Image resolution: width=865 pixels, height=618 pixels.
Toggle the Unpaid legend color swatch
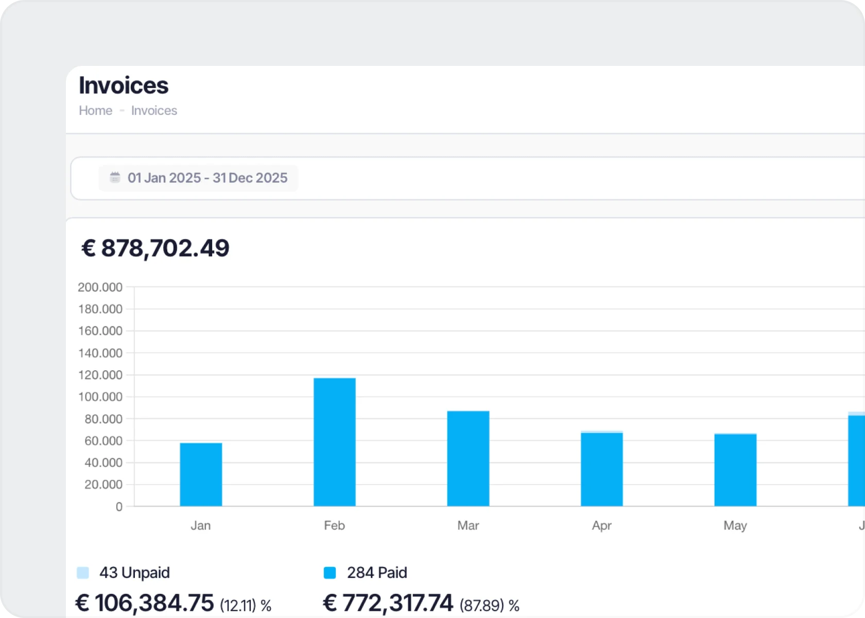[83, 573]
